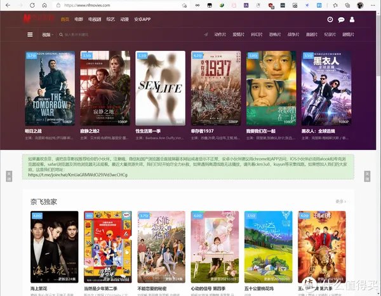Click the green globe extension icon
The width and height of the screenshot is (381, 296).
(x=222, y=5)
